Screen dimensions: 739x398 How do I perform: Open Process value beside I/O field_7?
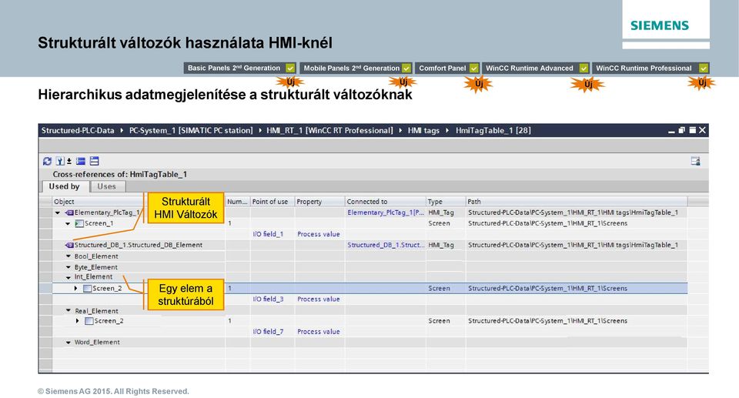(x=319, y=332)
